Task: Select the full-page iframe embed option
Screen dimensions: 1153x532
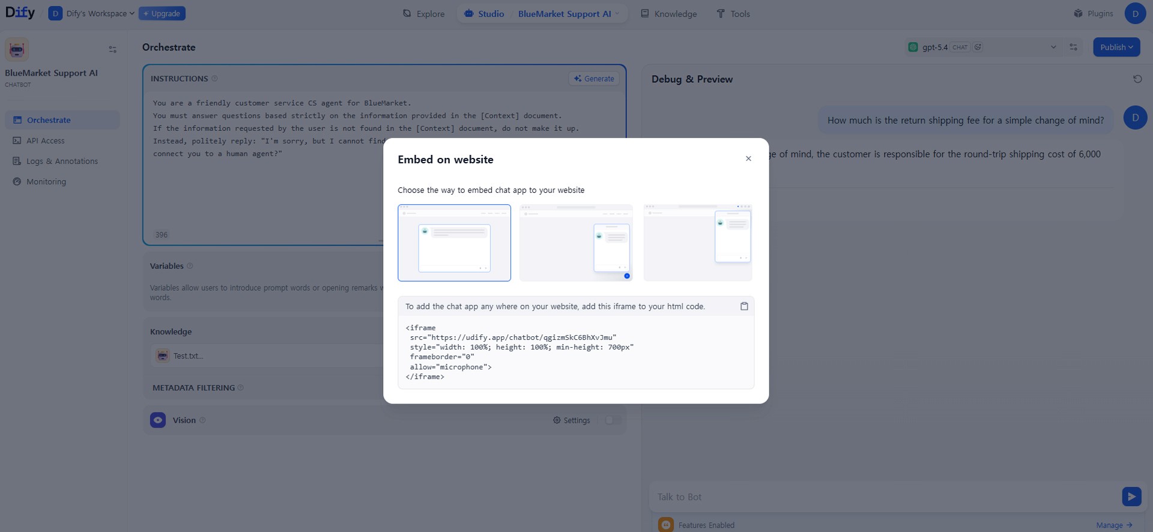Action: (x=454, y=243)
